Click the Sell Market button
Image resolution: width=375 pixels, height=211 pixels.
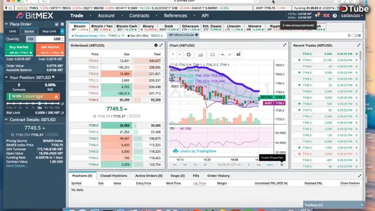(x=50, y=49)
